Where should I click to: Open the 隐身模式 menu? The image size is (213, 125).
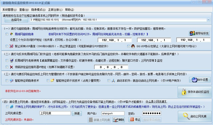[39, 10]
